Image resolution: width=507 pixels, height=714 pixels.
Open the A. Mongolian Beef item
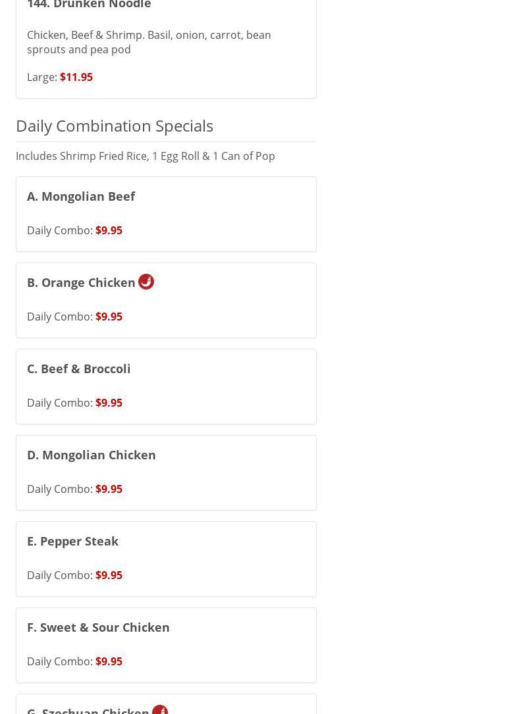tap(81, 196)
